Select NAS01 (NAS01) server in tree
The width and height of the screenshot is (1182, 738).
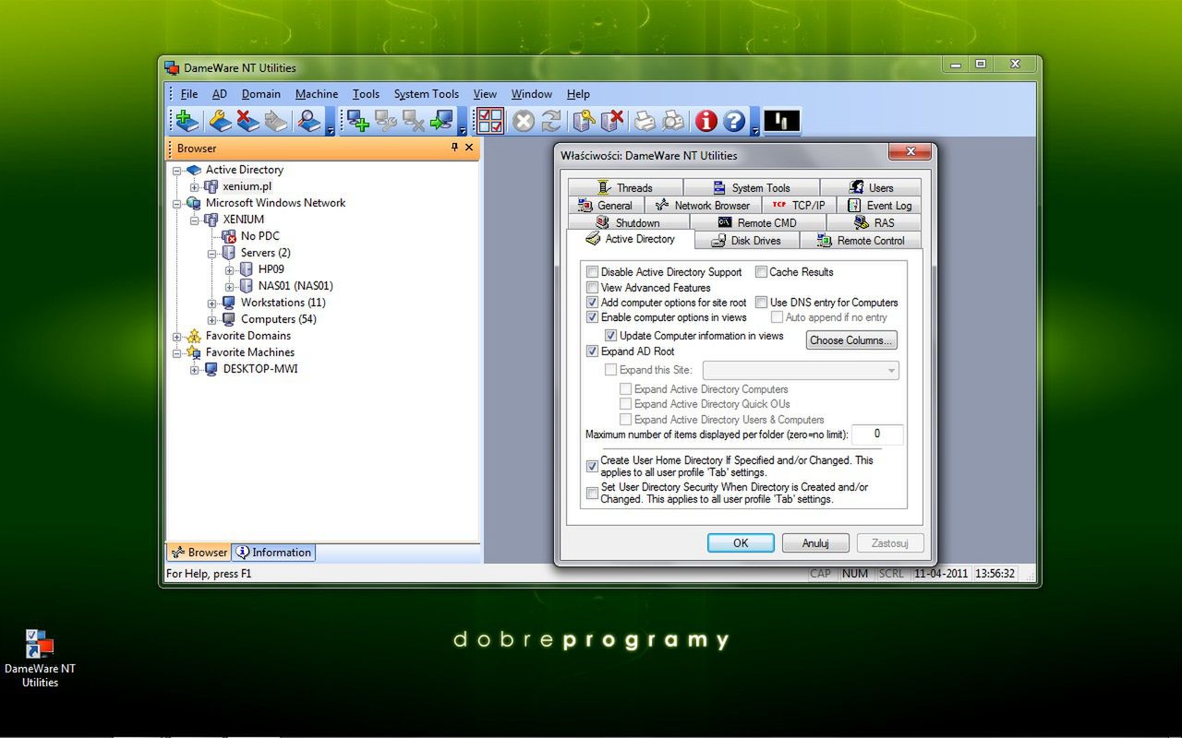295,286
